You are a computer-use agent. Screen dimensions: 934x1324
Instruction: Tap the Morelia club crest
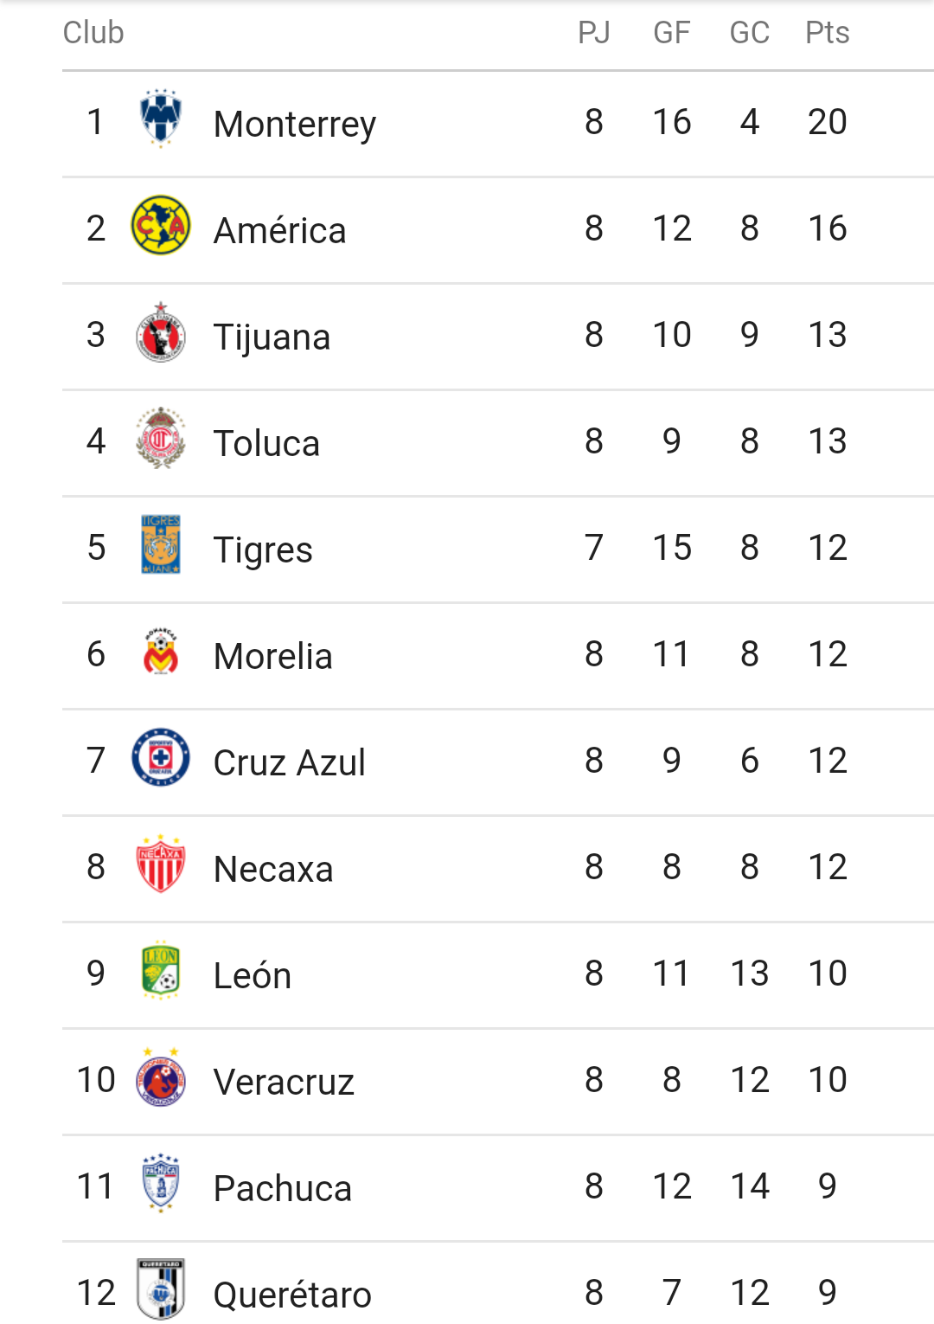[161, 652]
